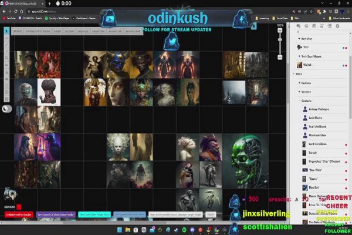
Task: Select the white-background mushroom head token
Action: pyautogui.click(x=49, y=92)
